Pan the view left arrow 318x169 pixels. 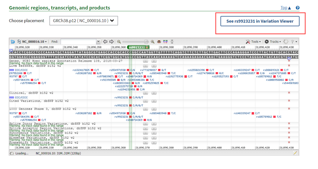click(x=105, y=42)
